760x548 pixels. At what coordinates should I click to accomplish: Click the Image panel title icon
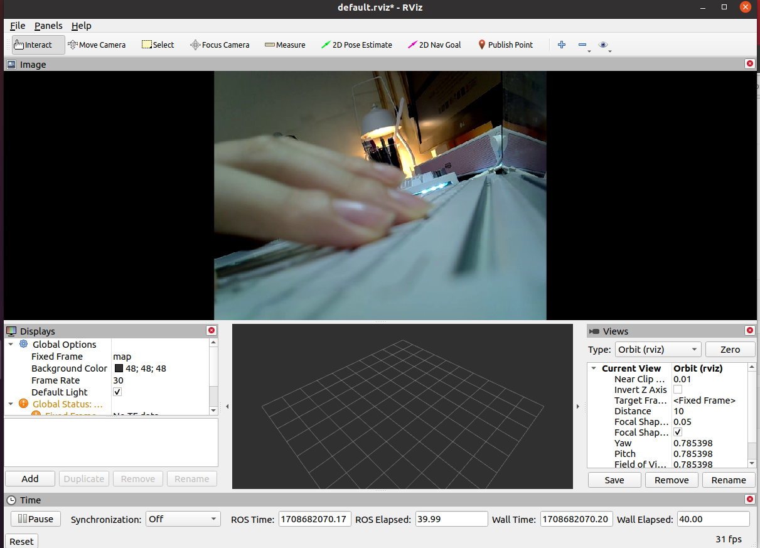(x=11, y=64)
